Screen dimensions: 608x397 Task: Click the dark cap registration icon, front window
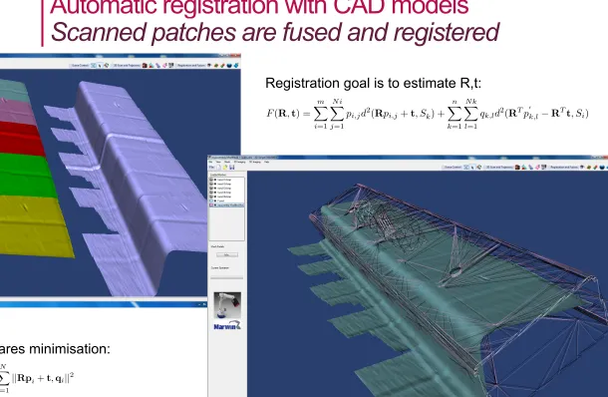(x=582, y=167)
